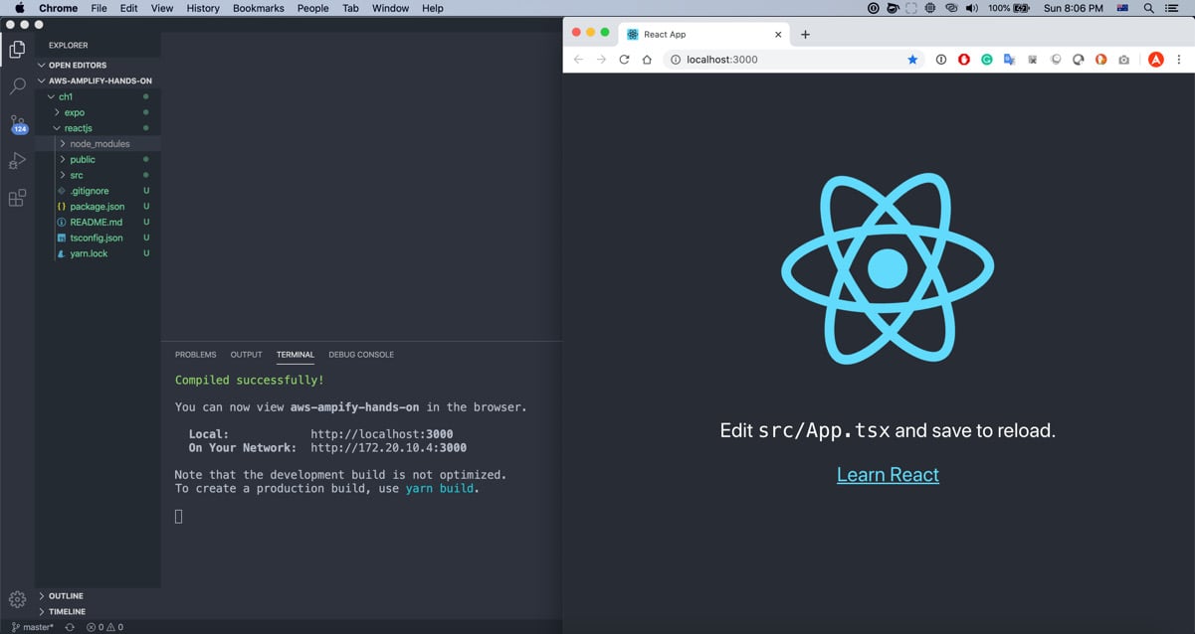Open the Search view in activity bar
The width and height of the screenshot is (1195, 634).
(17, 86)
